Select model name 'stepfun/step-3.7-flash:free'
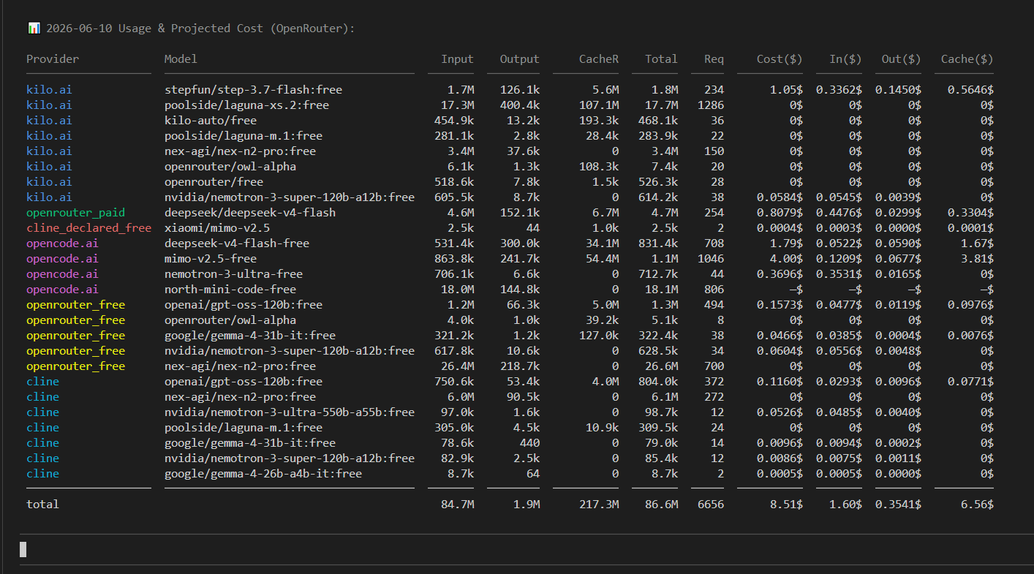The image size is (1034, 574). point(253,90)
